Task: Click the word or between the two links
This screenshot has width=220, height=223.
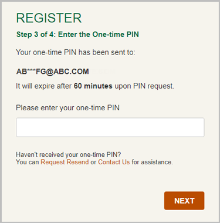Action: click(x=93, y=163)
